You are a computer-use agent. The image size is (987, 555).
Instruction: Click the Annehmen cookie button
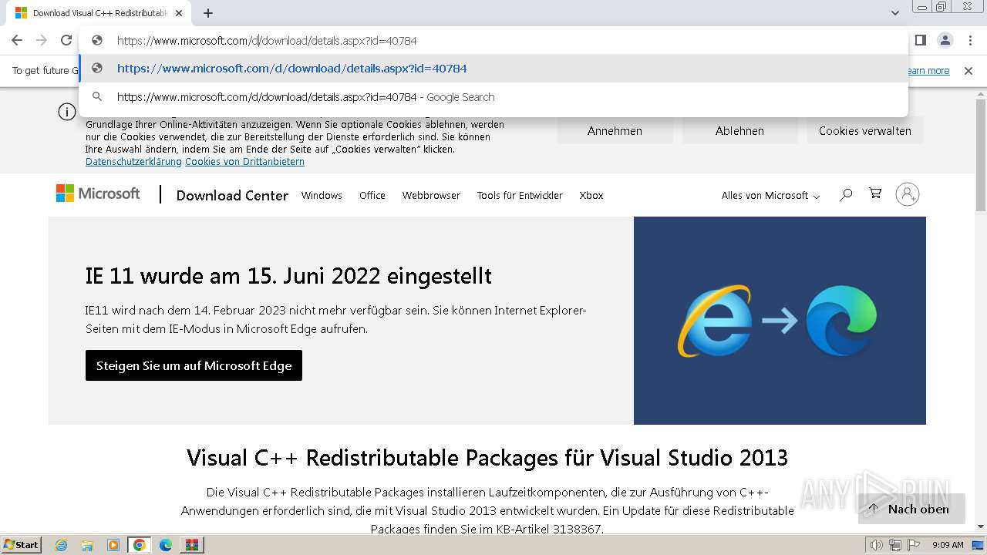coord(615,131)
